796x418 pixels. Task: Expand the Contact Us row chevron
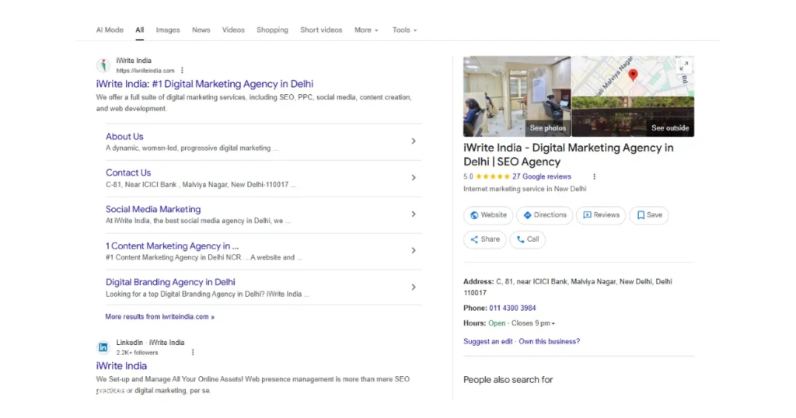click(x=414, y=178)
